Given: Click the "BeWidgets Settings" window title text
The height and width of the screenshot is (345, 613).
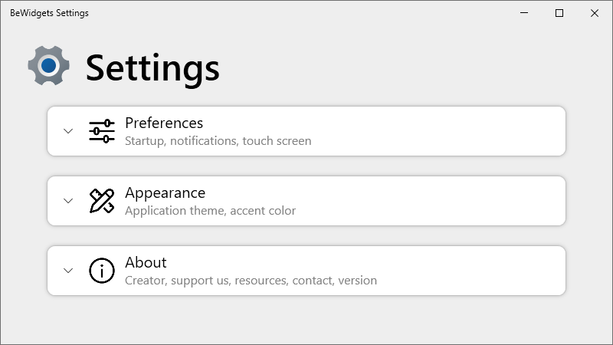Looking at the screenshot, I should click(49, 13).
